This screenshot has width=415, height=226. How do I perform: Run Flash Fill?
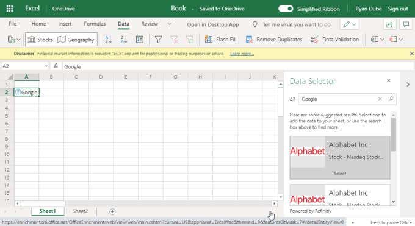(x=221, y=40)
